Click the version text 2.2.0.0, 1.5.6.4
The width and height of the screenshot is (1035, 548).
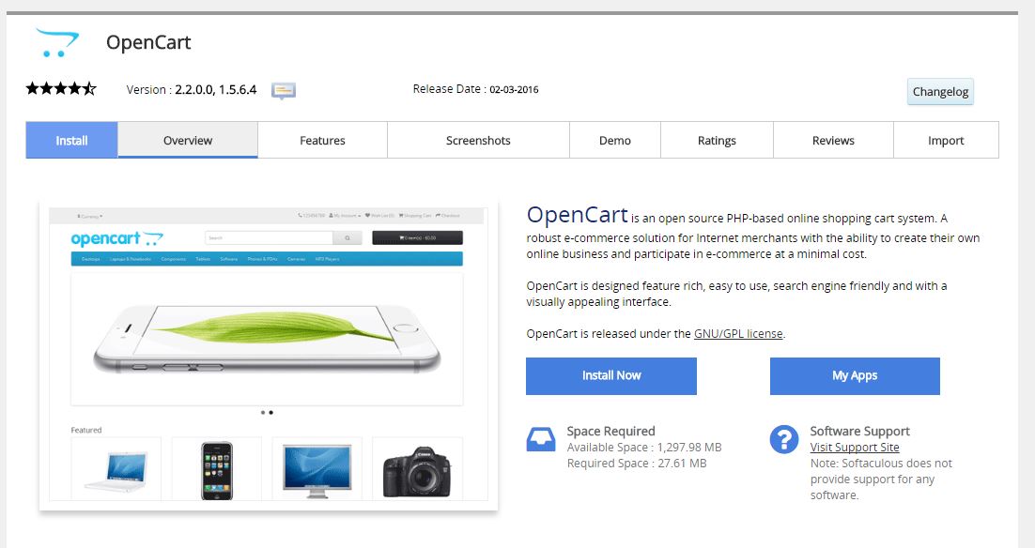215,90
